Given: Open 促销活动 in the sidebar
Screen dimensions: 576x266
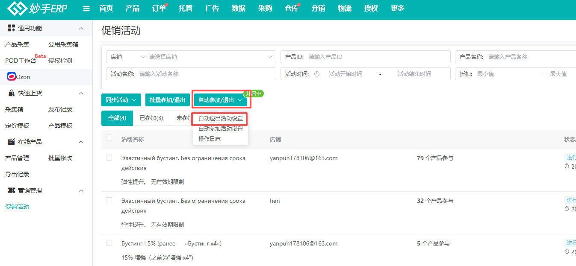Looking at the screenshot, I should pyautogui.click(x=17, y=207).
